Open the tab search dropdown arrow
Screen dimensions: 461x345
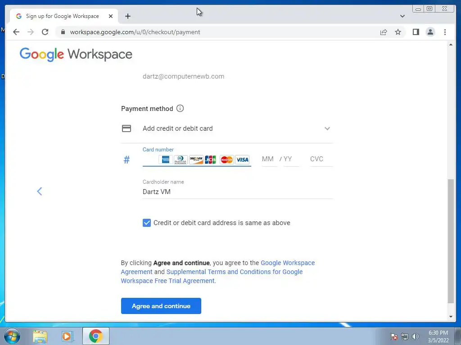[402, 16]
